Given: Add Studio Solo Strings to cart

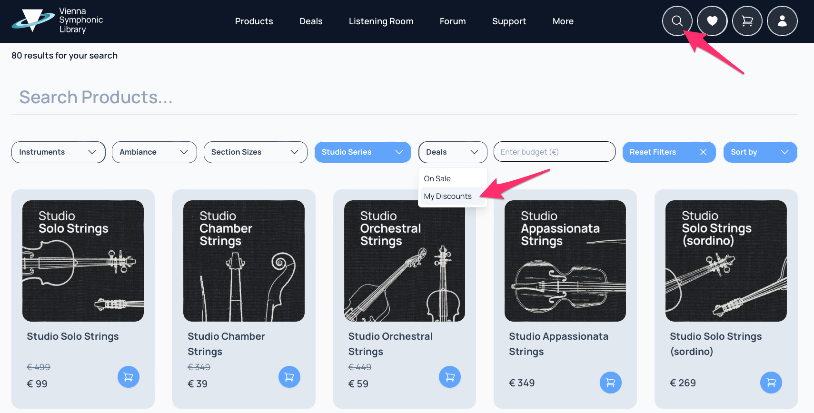Looking at the screenshot, I should coord(129,377).
